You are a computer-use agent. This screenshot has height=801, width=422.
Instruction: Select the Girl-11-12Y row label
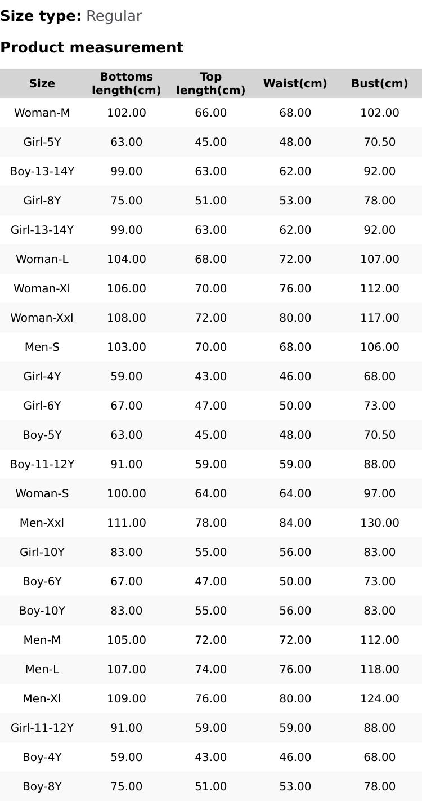(x=42, y=728)
